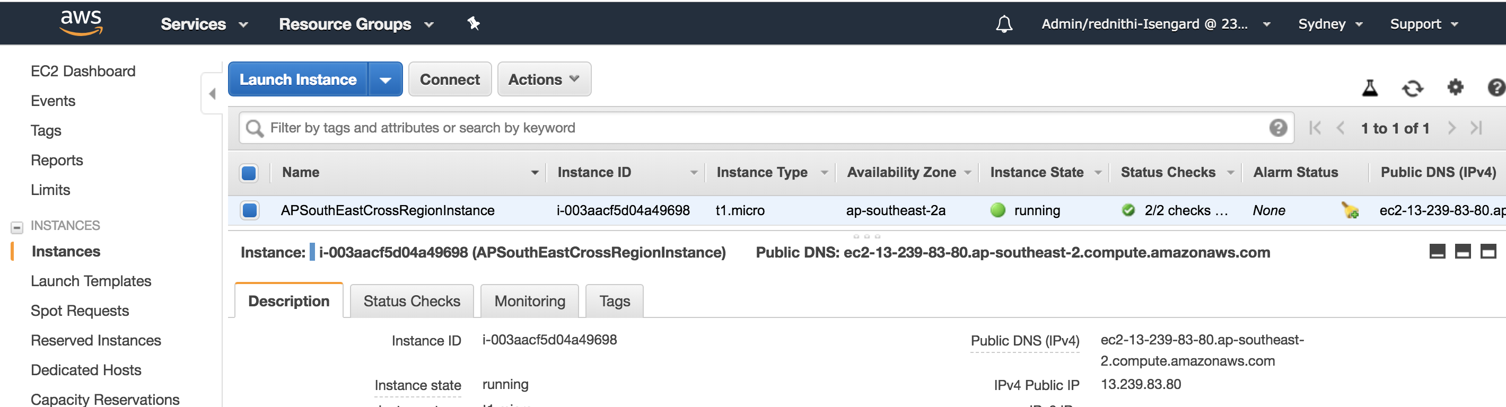This screenshot has width=1506, height=407.
Task: Open the Sydney region selector
Action: pos(1330,24)
